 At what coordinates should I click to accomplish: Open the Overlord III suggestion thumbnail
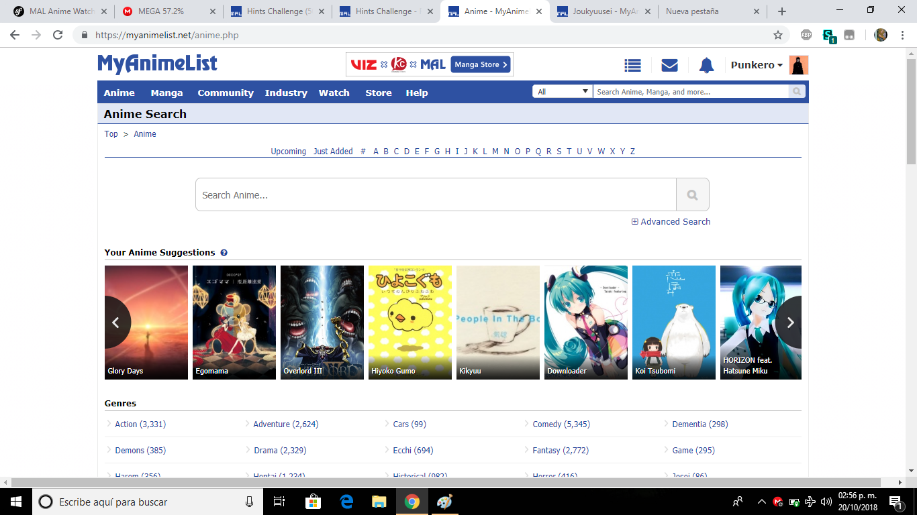point(322,323)
